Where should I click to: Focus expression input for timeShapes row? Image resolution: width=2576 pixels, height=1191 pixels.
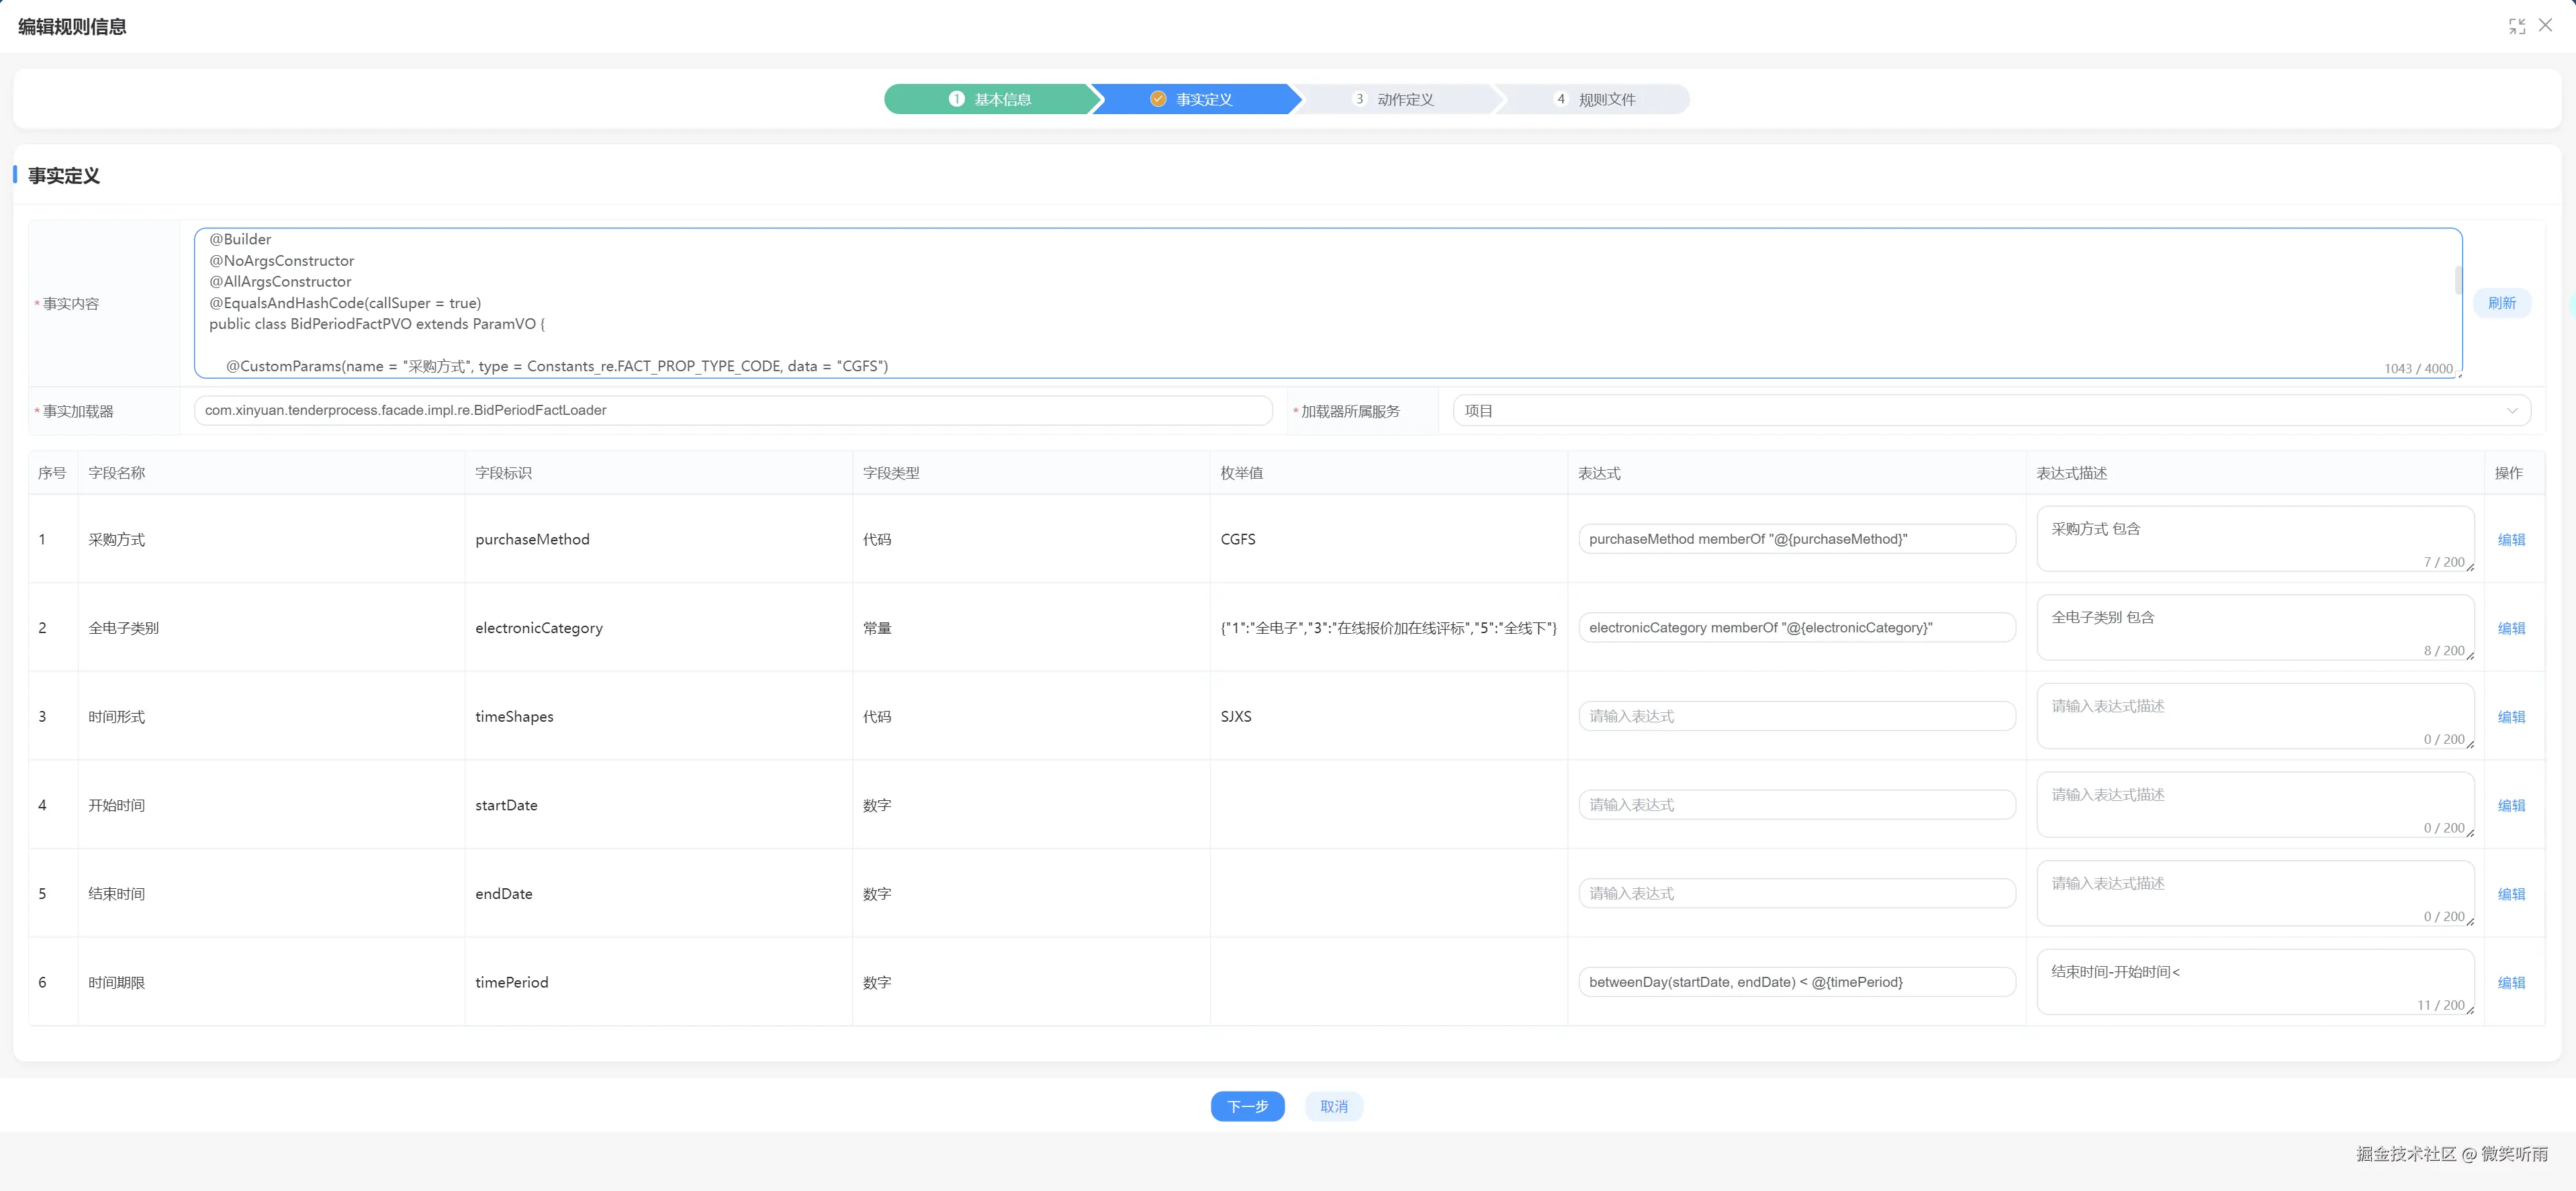point(1796,716)
